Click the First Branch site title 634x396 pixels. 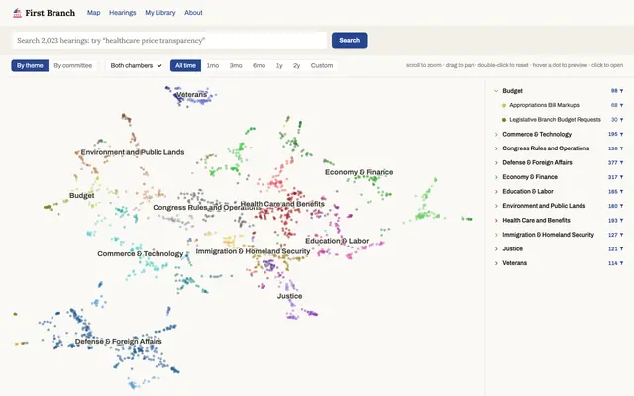pyautogui.click(x=51, y=13)
